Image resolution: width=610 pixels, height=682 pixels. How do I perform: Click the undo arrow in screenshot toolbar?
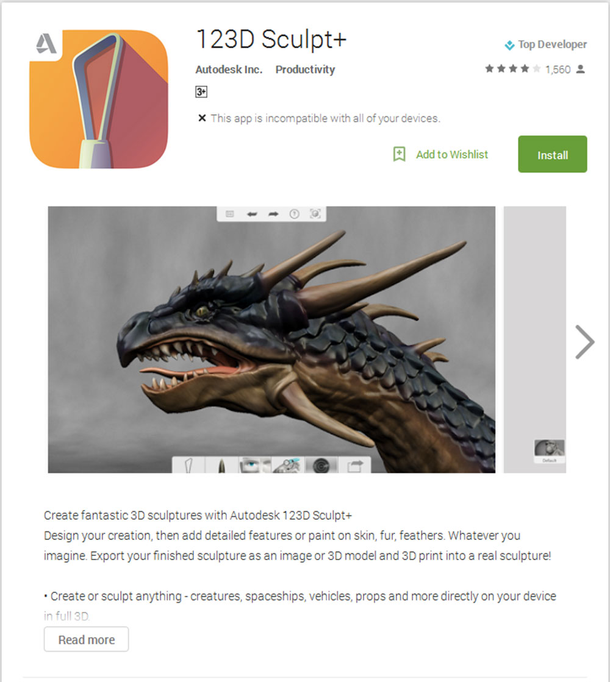click(252, 213)
